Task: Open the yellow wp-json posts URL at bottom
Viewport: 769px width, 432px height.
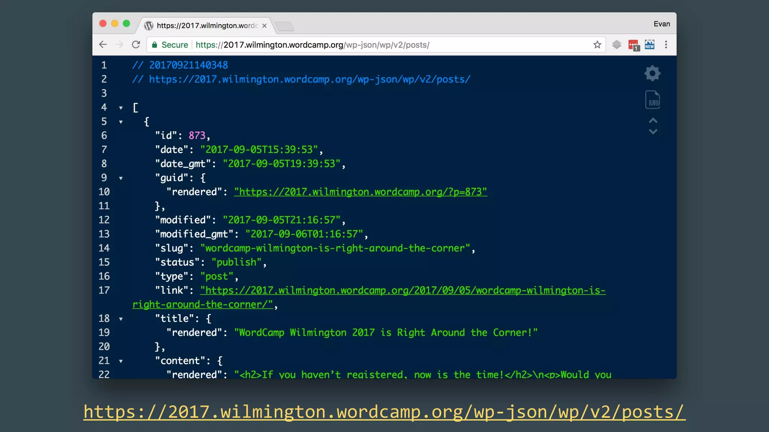Action: (384, 412)
